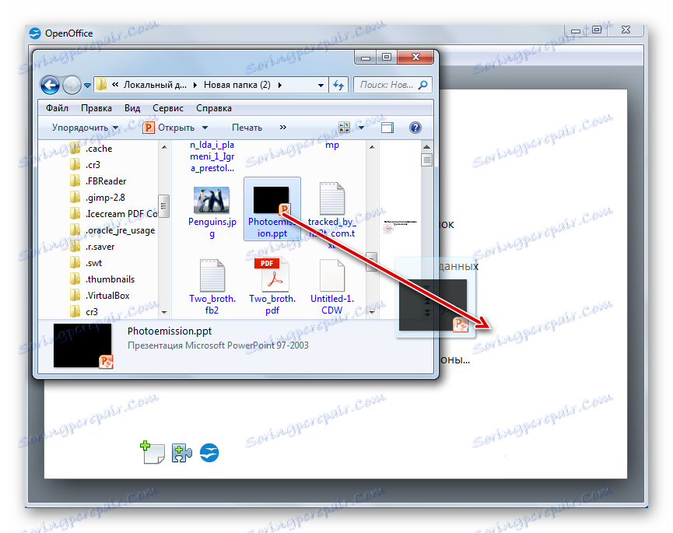
Task: Click the Explorer help question mark icon
Action: click(415, 128)
